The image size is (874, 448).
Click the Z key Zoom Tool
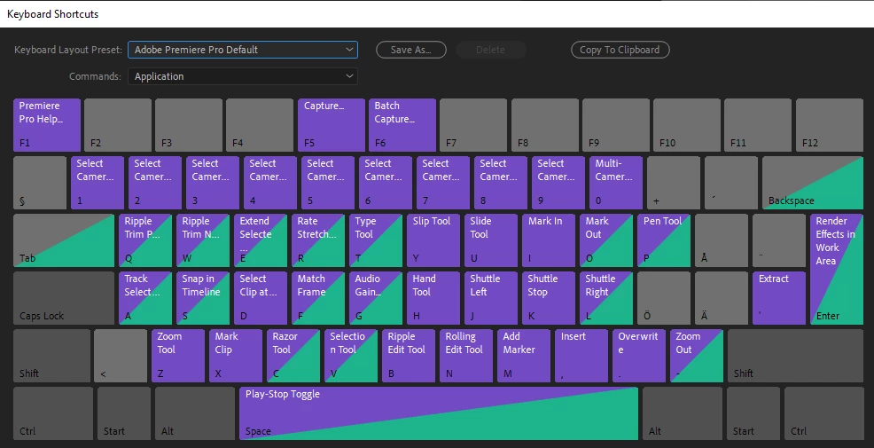coord(178,356)
